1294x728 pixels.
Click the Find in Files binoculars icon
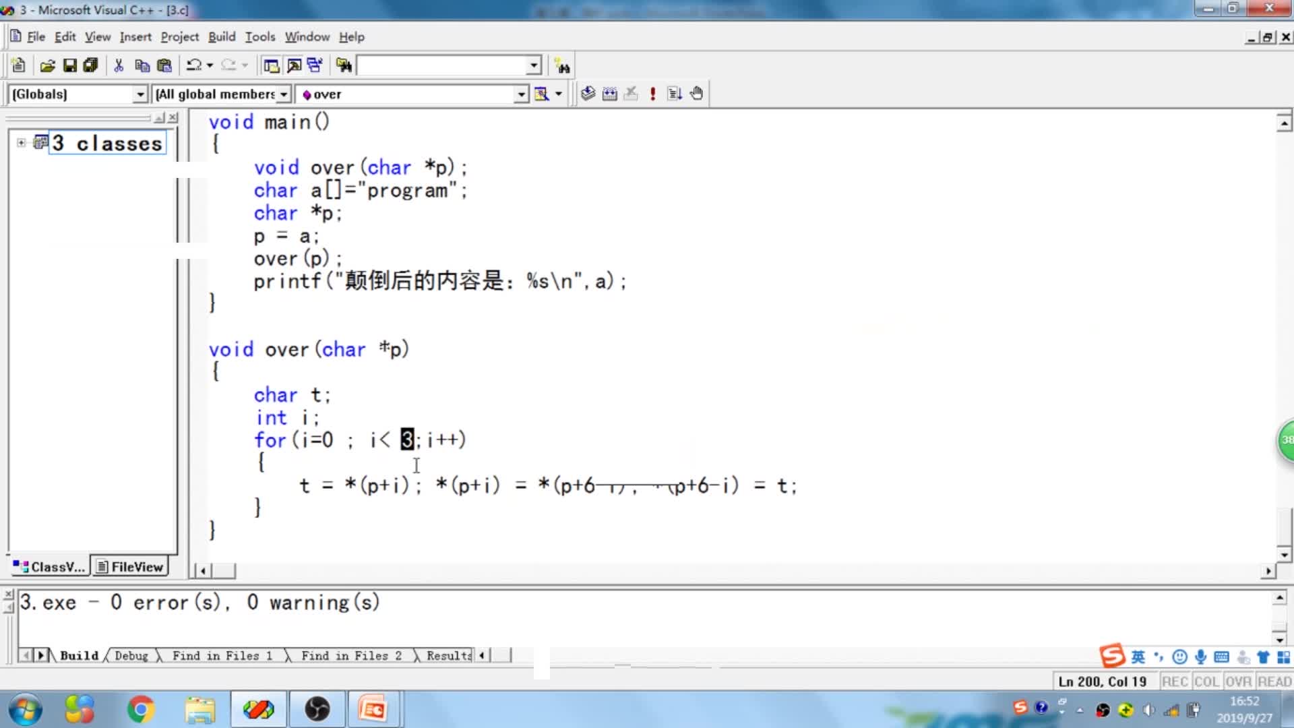point(344,65)
